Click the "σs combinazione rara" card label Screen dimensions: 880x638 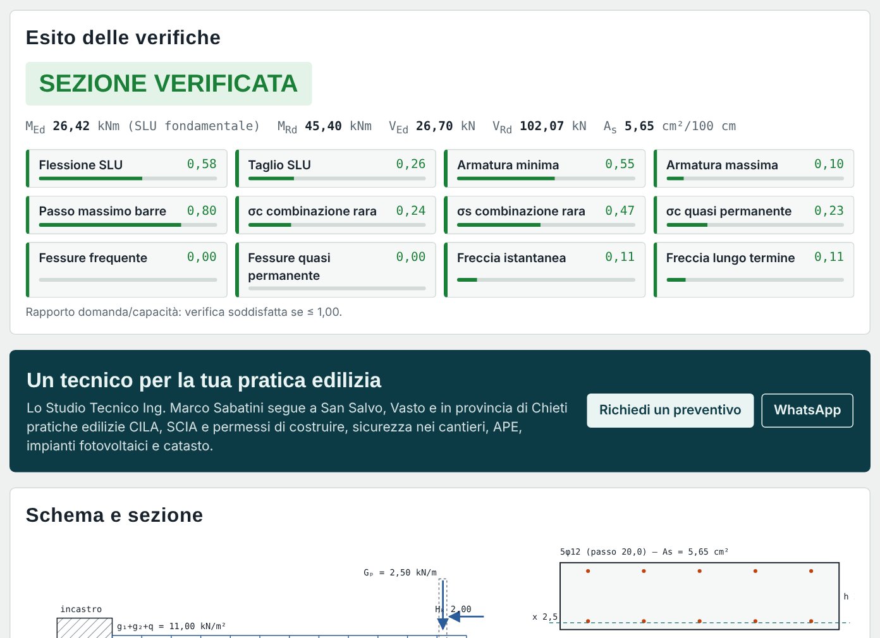(521, 211)
